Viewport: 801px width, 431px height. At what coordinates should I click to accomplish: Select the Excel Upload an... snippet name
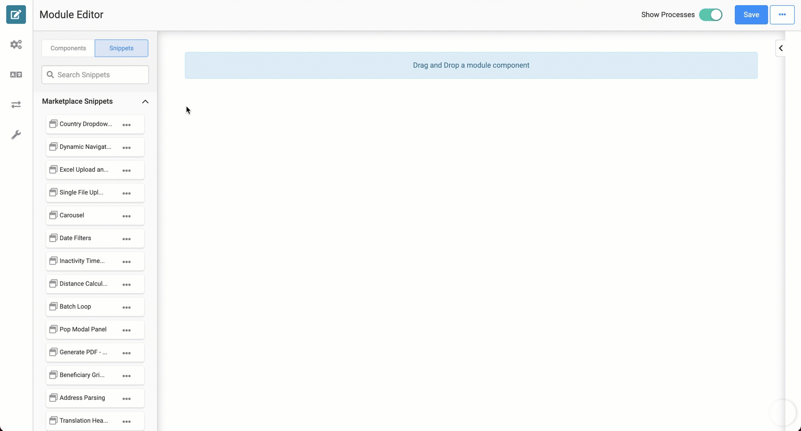coord(84,170)
